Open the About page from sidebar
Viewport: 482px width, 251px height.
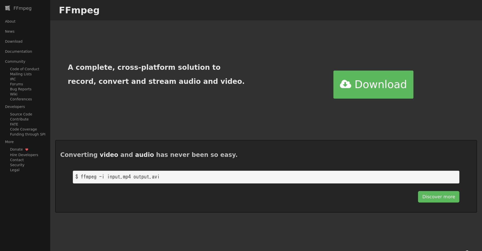click(10, 21)
